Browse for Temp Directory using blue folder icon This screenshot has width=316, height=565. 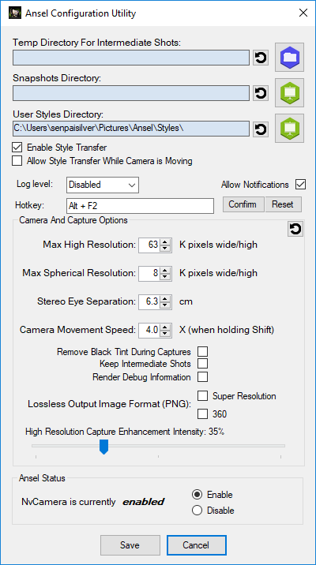point(289,58)
